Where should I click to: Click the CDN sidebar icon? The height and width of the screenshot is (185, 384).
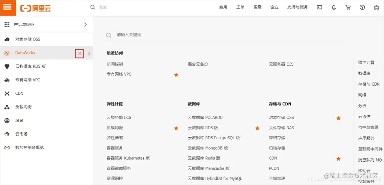[7, 93]
